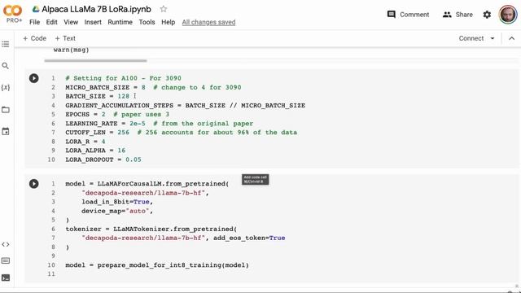The image size is (521, 293).
Task: Click the prepare_model_for_int8_training line
Action: click(x=157, y=265)
